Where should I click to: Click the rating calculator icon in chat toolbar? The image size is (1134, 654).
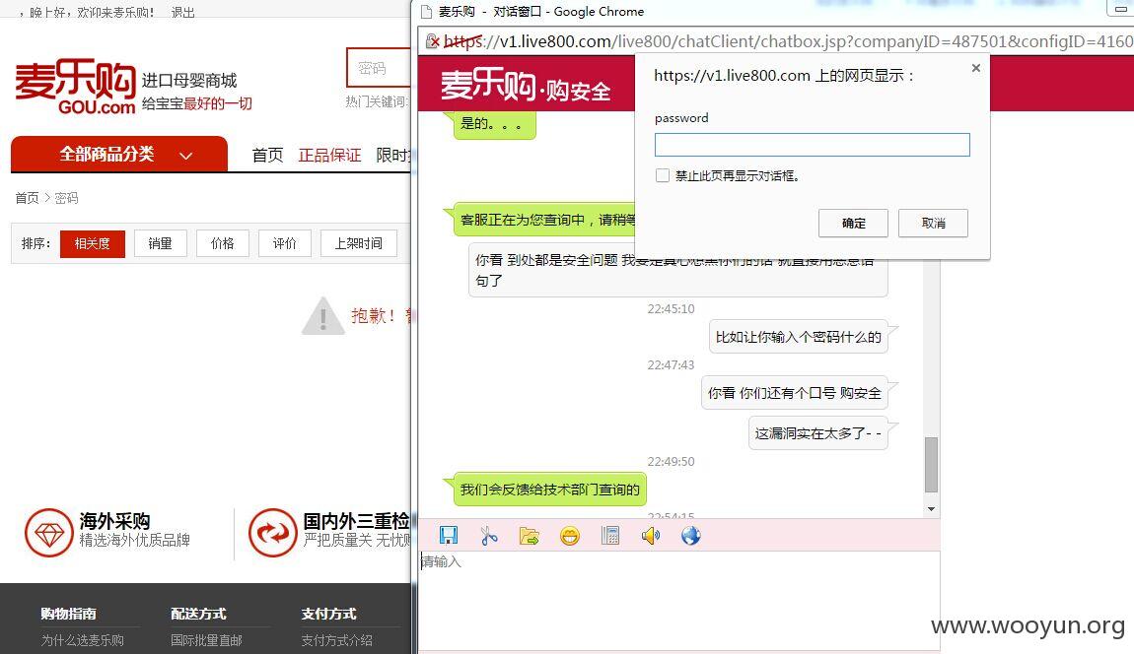click(610, 536)
